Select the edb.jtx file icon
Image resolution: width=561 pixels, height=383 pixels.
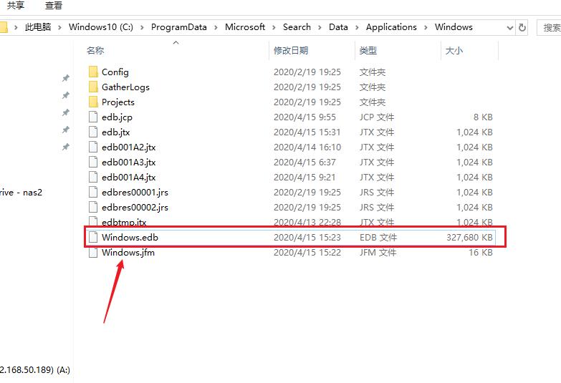(93, 132)
